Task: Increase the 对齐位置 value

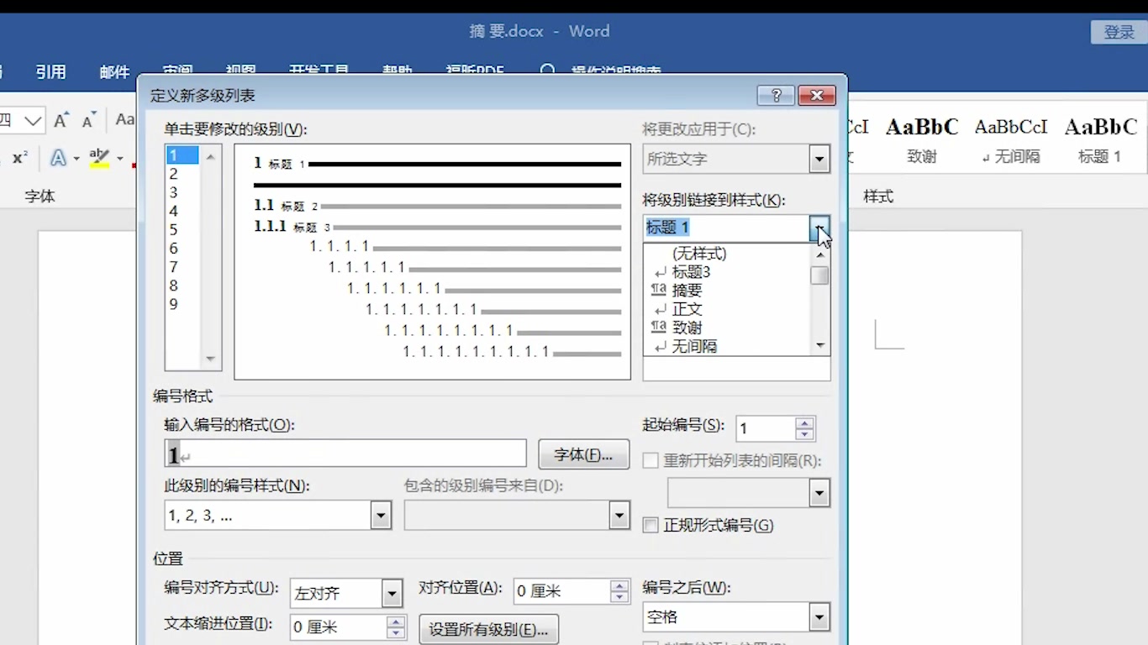Action: pyautogui.click(x=619, y=585)
